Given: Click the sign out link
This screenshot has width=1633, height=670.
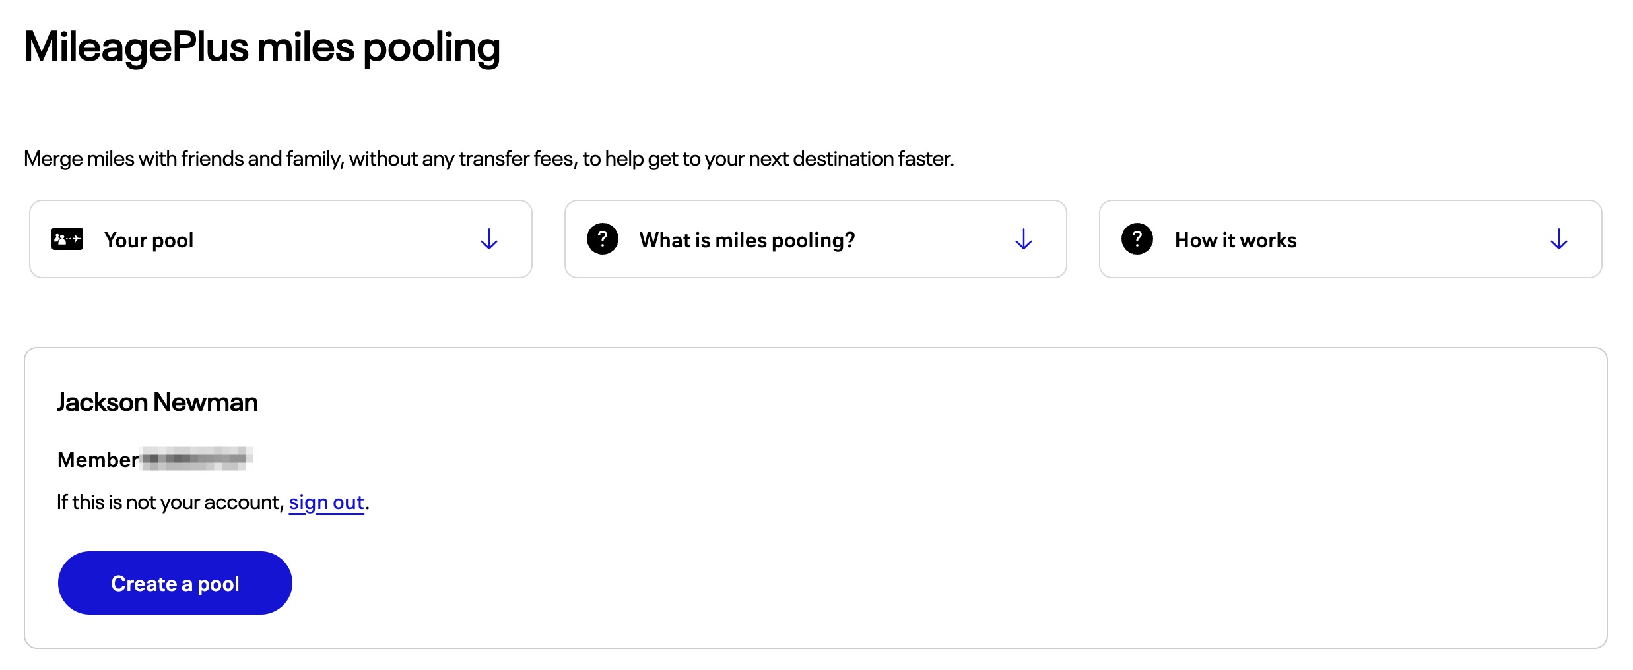Looking at the screenshot, I should [327, 502].
